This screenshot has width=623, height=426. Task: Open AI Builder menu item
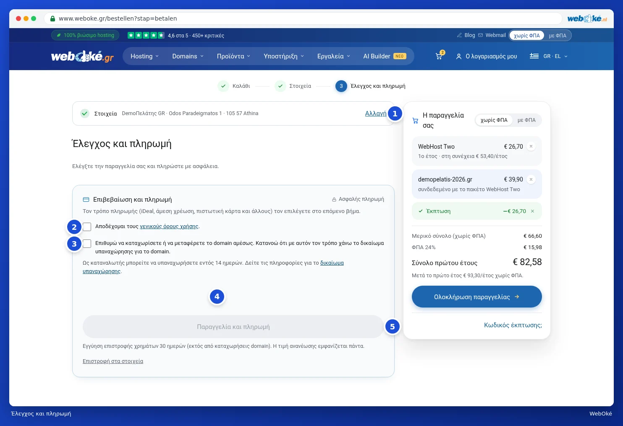pos(385,56)
